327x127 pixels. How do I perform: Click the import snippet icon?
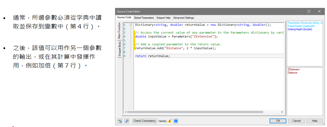click(x=120, y=121)
